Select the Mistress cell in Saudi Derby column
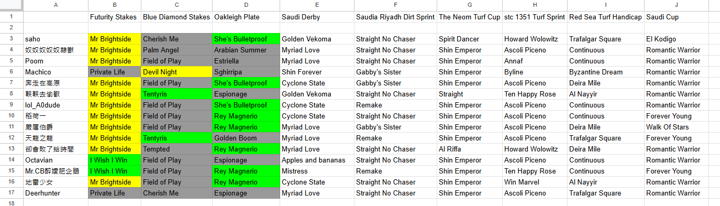This screenshot has width=720, height=206. click(x=317, y=171)
